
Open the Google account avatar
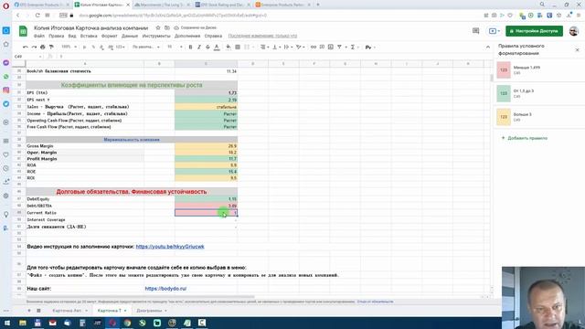(574, 31)
